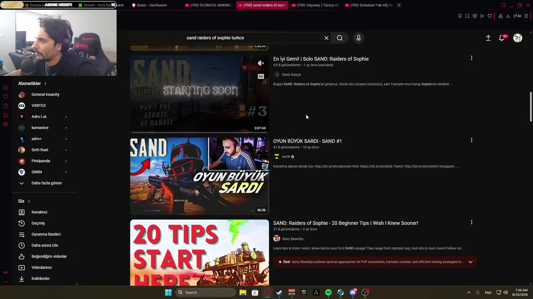This screenshot has width=533, height=299.
Task: Open the YouTube notifications bell
Action: pos(502,38)
